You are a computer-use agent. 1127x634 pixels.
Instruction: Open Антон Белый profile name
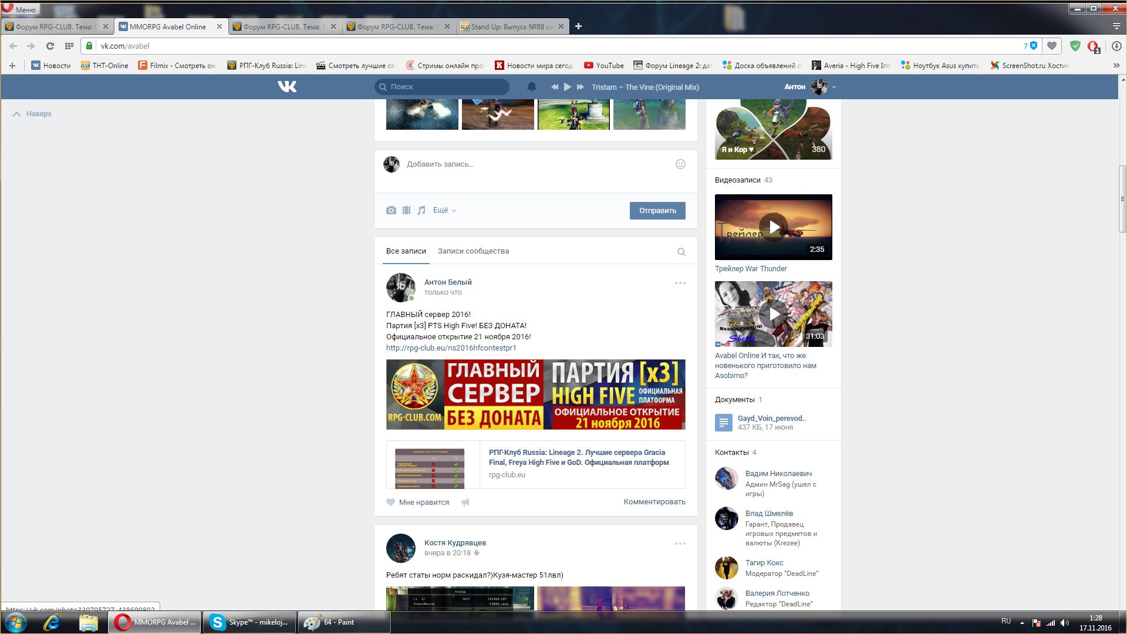[448, 282]
